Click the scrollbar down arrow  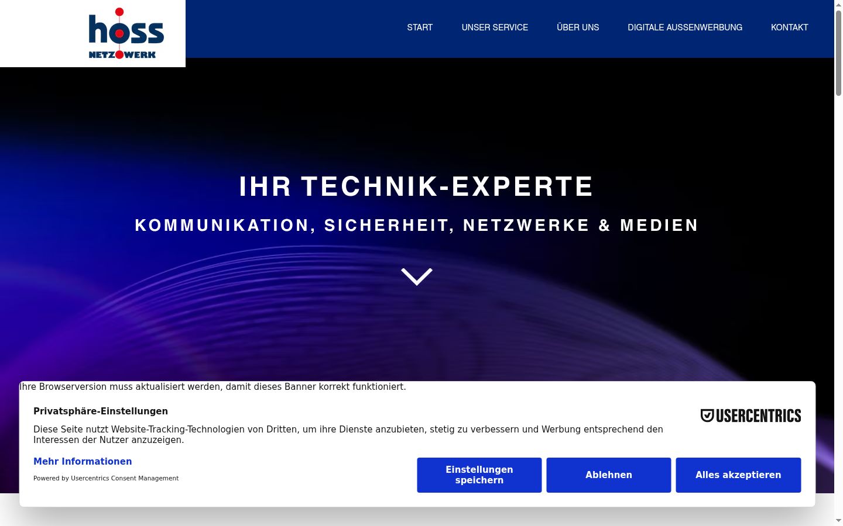[x=838, y=520]
